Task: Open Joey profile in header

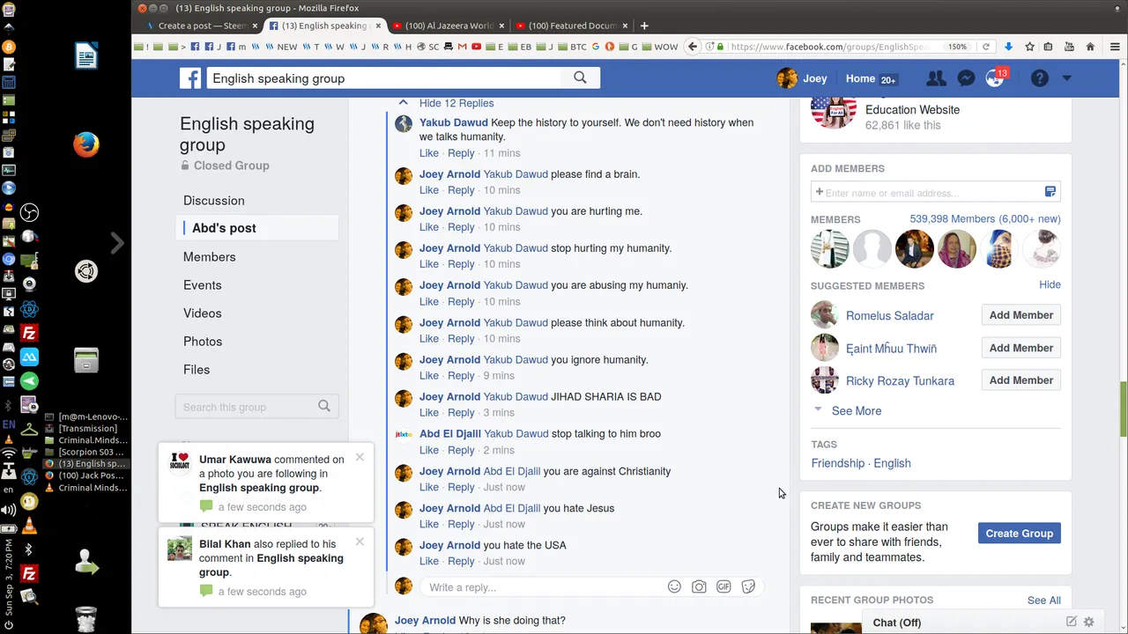Action: [x=802, y=78]
